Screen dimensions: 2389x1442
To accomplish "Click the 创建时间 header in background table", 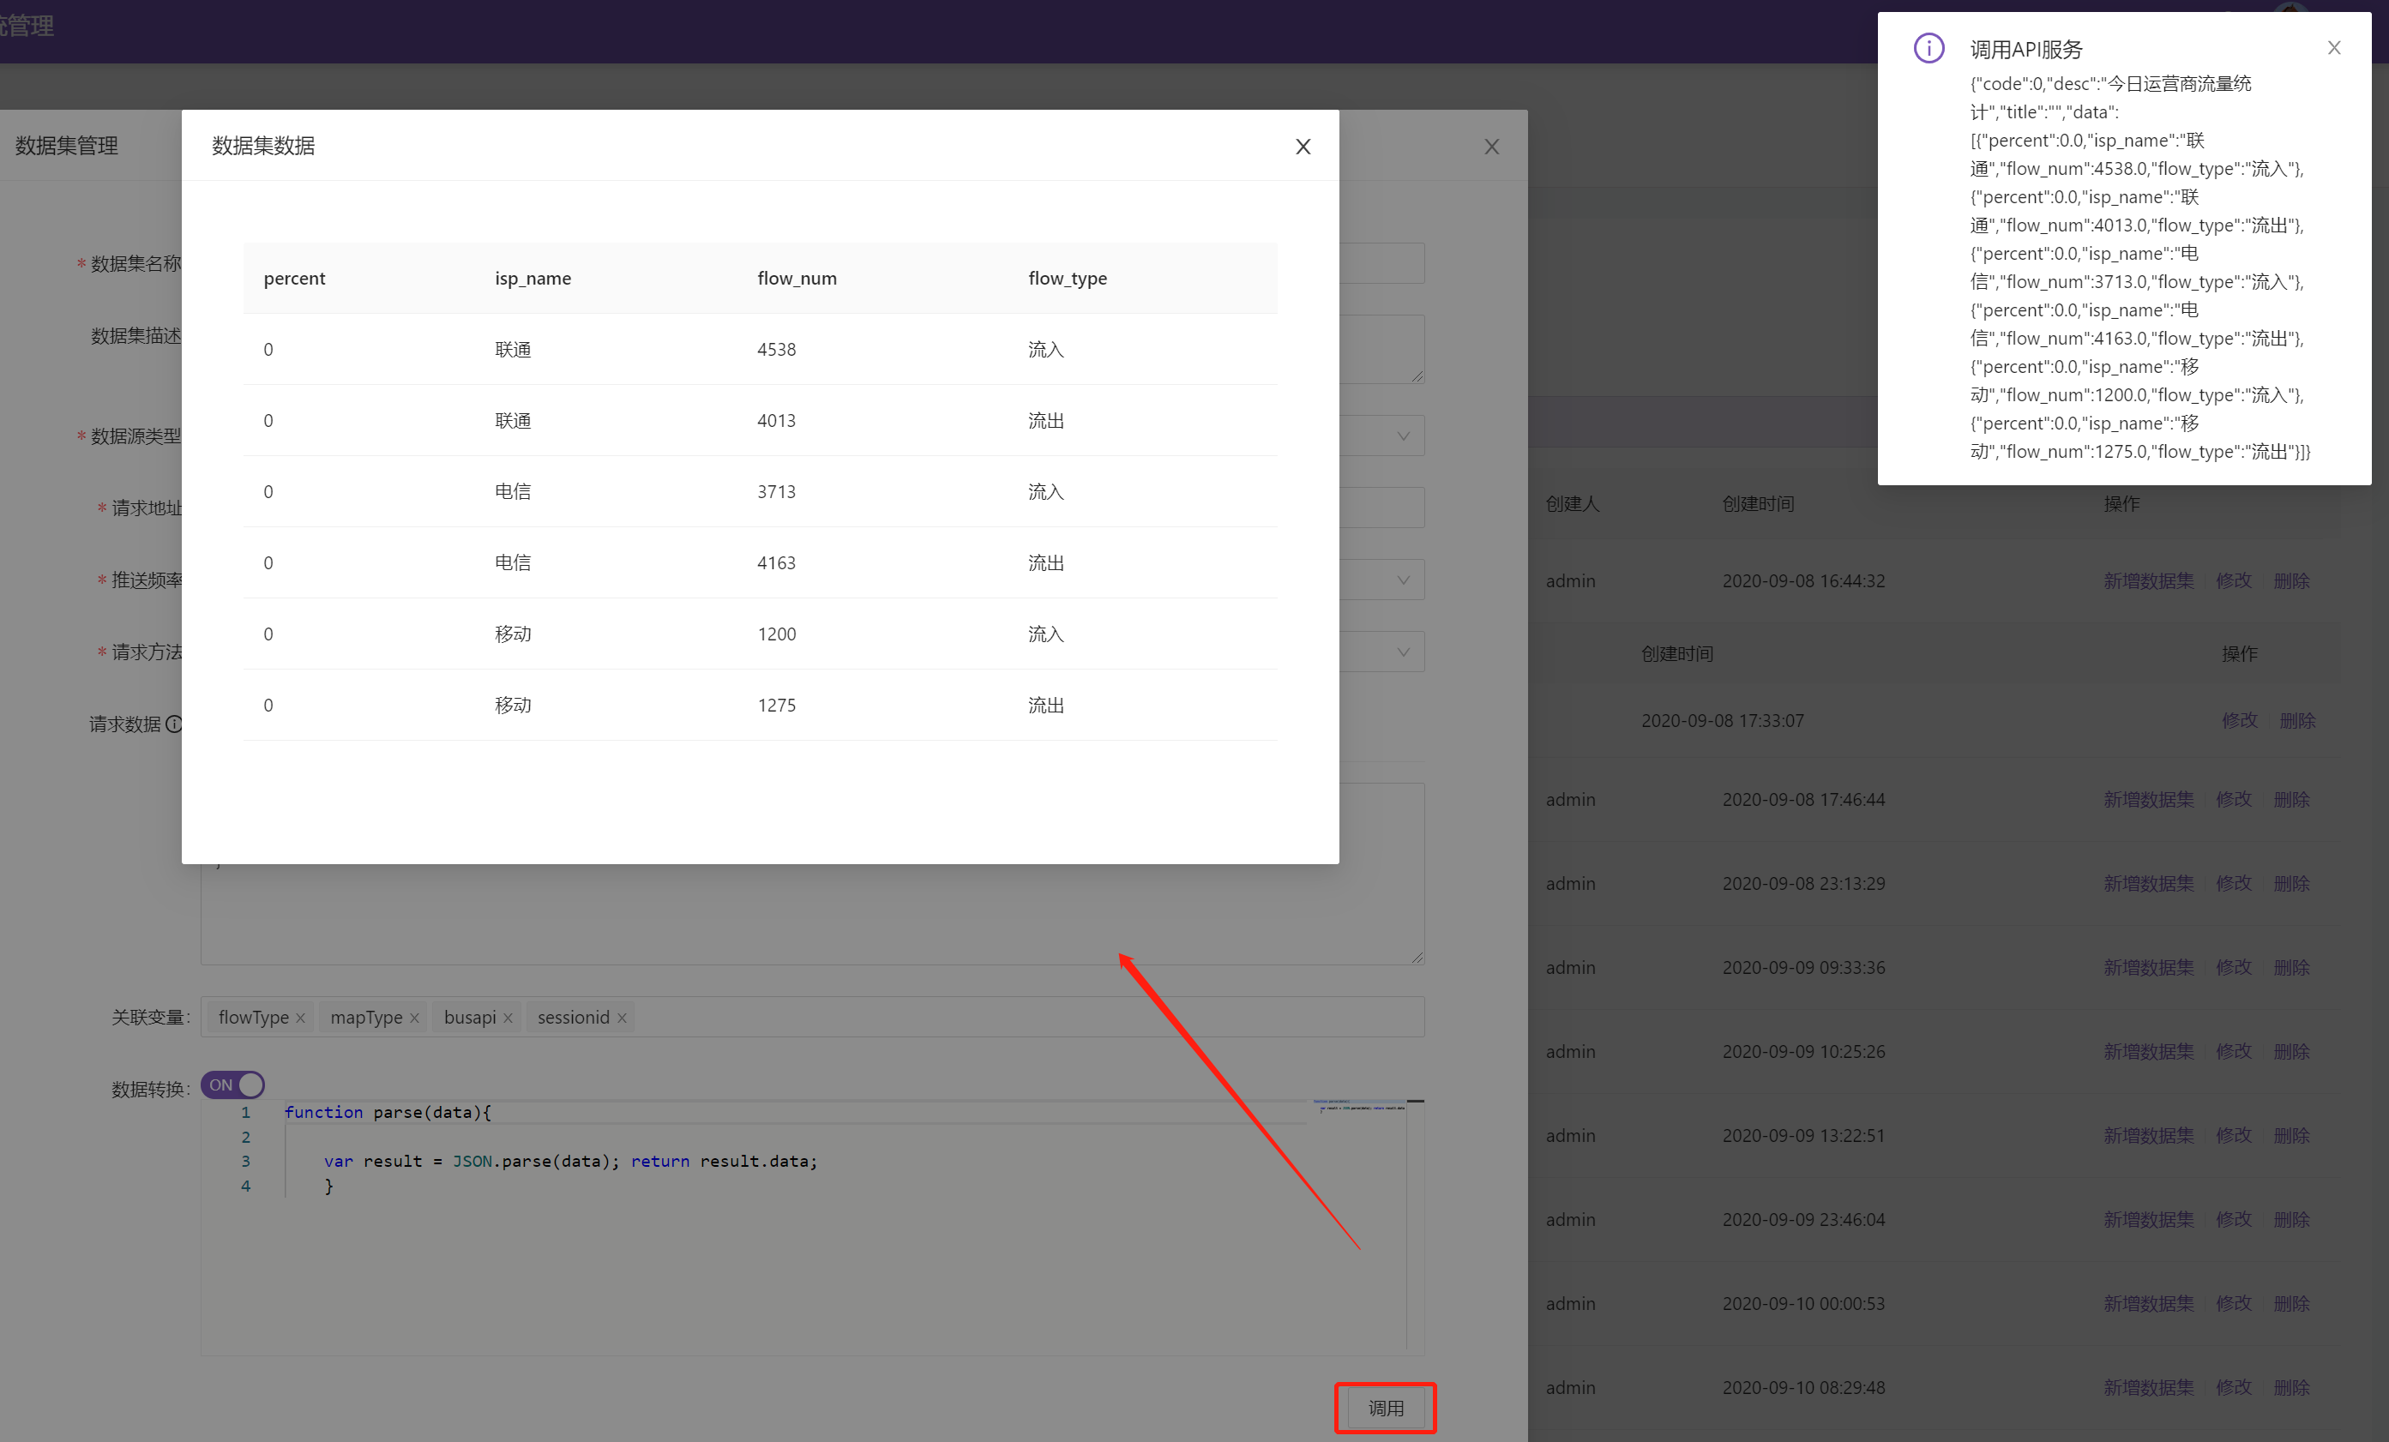I will [1758, 504].
